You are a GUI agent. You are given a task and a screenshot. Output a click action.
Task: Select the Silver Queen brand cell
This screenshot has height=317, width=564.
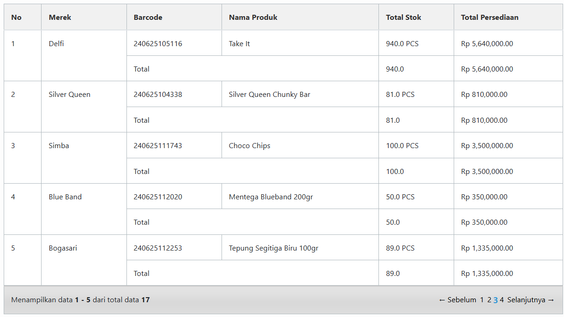[70, 95]
